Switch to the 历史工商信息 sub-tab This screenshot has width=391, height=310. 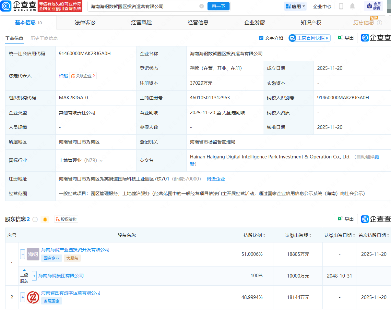point(44,38)
